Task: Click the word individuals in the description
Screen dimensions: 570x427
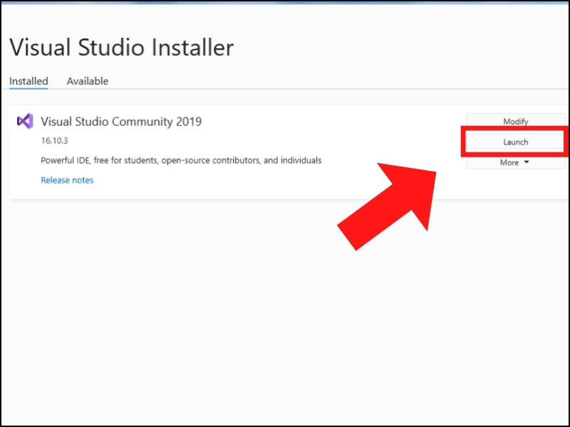Action: [x=301, y=160]
